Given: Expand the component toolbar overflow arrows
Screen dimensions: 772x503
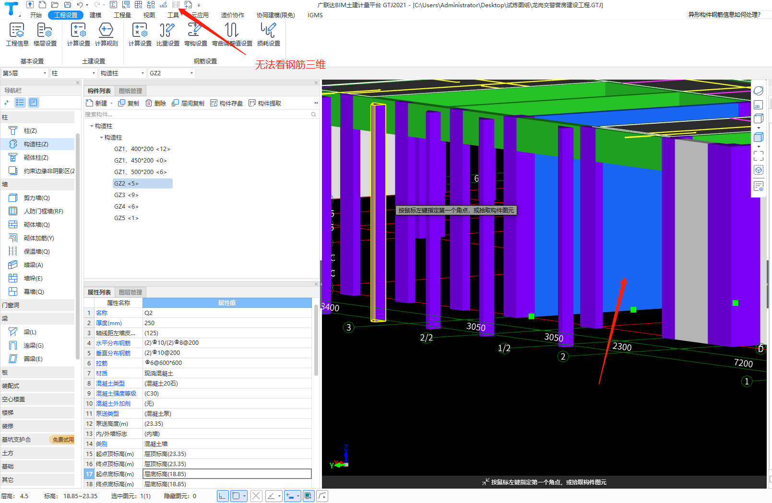Looking at the screenshot, I should point(316,103).
